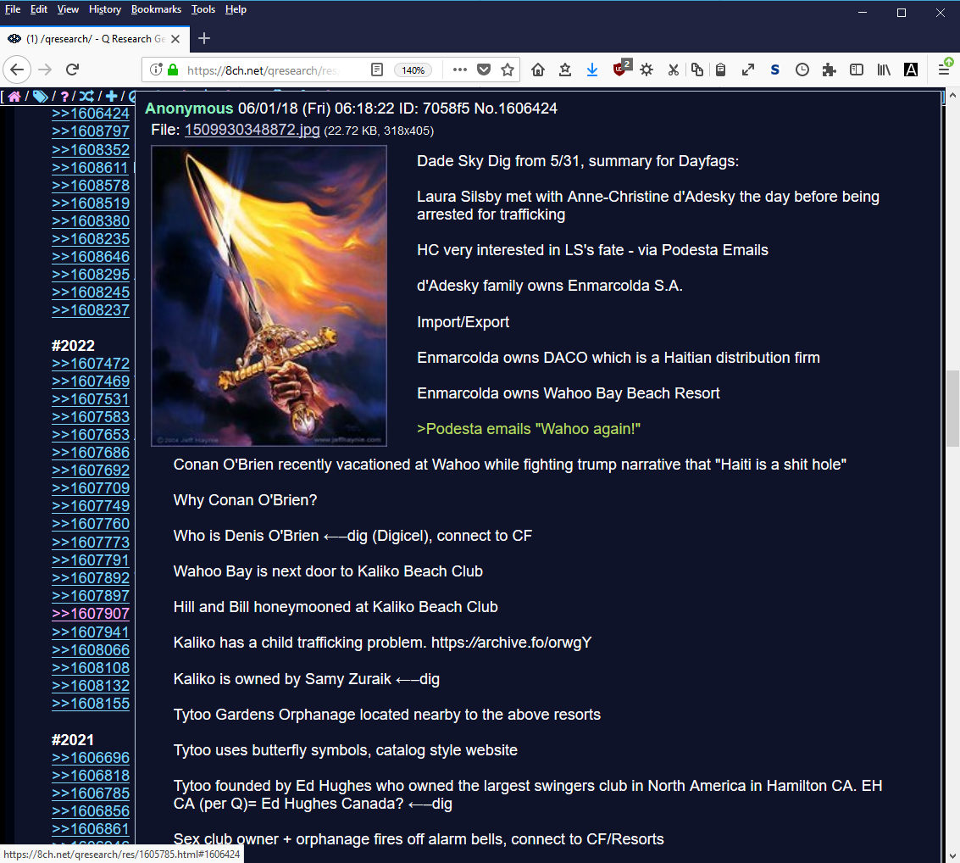Screen dimensions: 960x863
Task: Enter full screen via the arrows icon
Action: pos(747,70)
